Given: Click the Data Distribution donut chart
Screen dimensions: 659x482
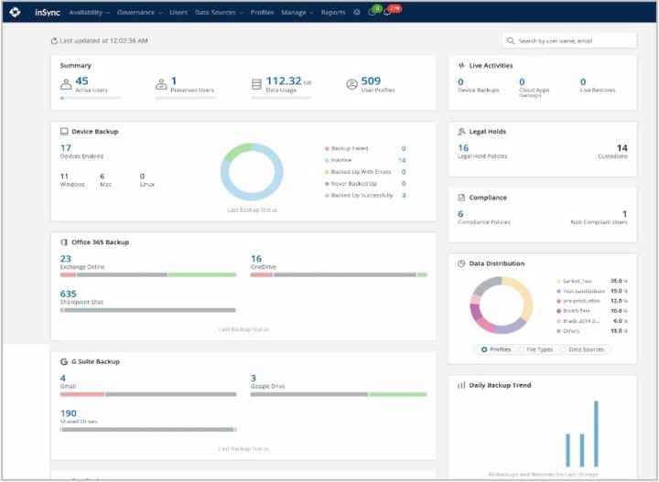Looking at the screenshot, I should (502, 305).
